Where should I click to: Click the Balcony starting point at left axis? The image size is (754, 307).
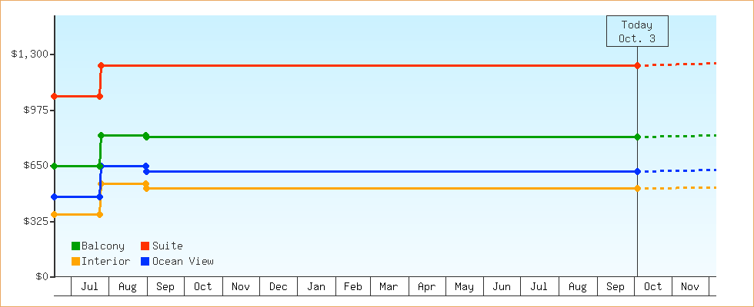point(54,166)
